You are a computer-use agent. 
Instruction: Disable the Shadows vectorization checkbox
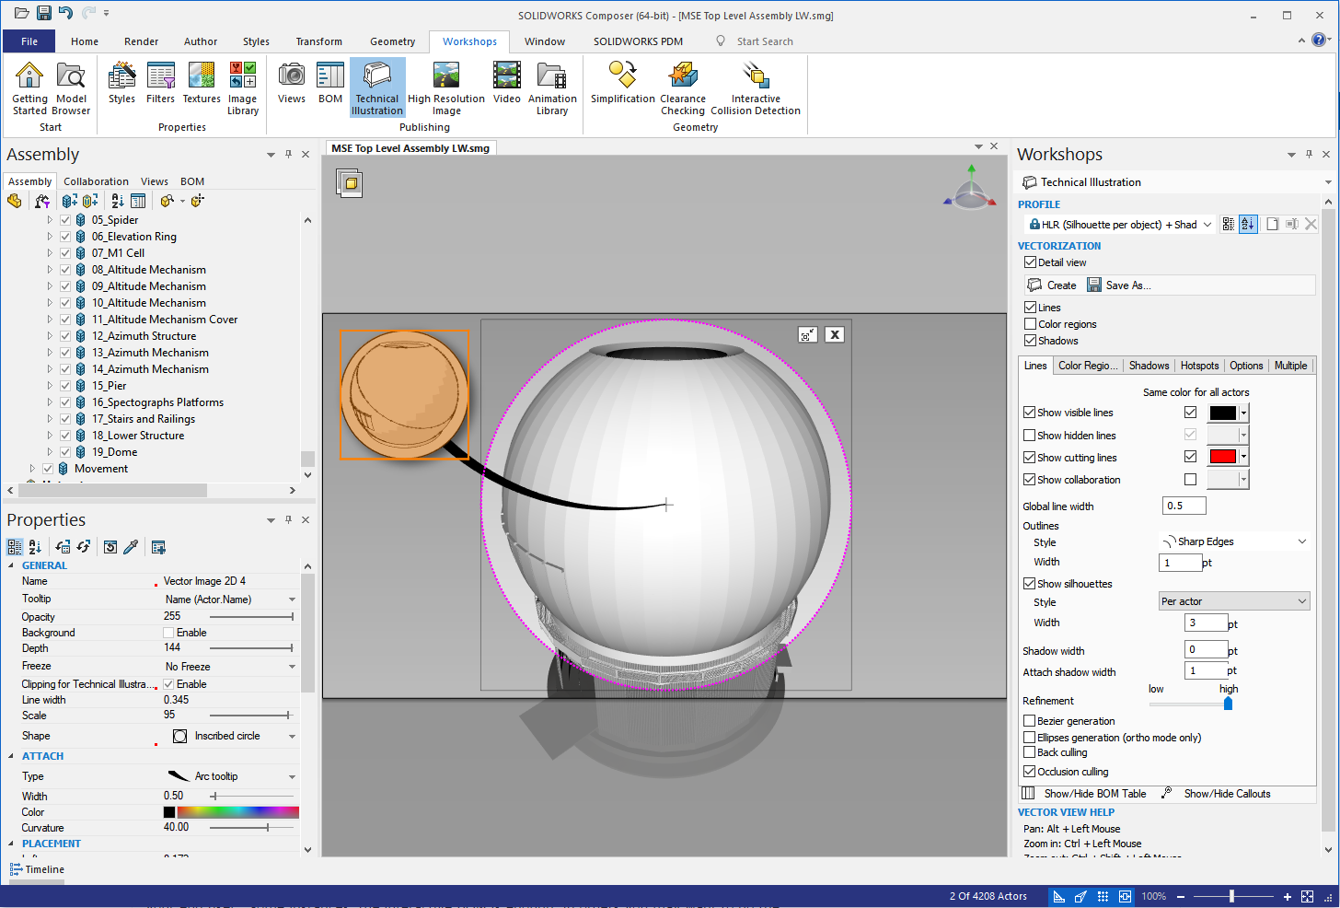[1028, 341]
